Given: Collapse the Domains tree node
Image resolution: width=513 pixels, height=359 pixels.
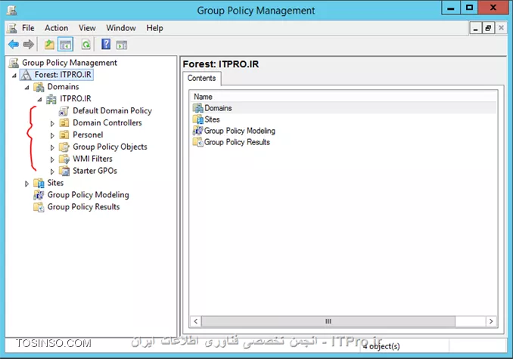Looking at the screenshot, I should pos(26,88).
